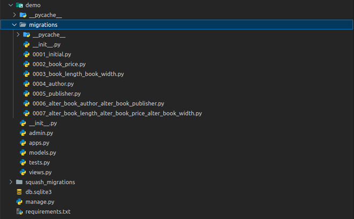This screenshot has width=354, height=219.
Task: Expand the __pycache__ chevron inside migrations
Action: click(x=18, y=34)
